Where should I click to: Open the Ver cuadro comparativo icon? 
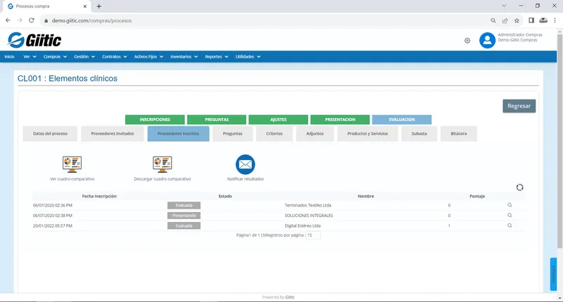(72, 164)
